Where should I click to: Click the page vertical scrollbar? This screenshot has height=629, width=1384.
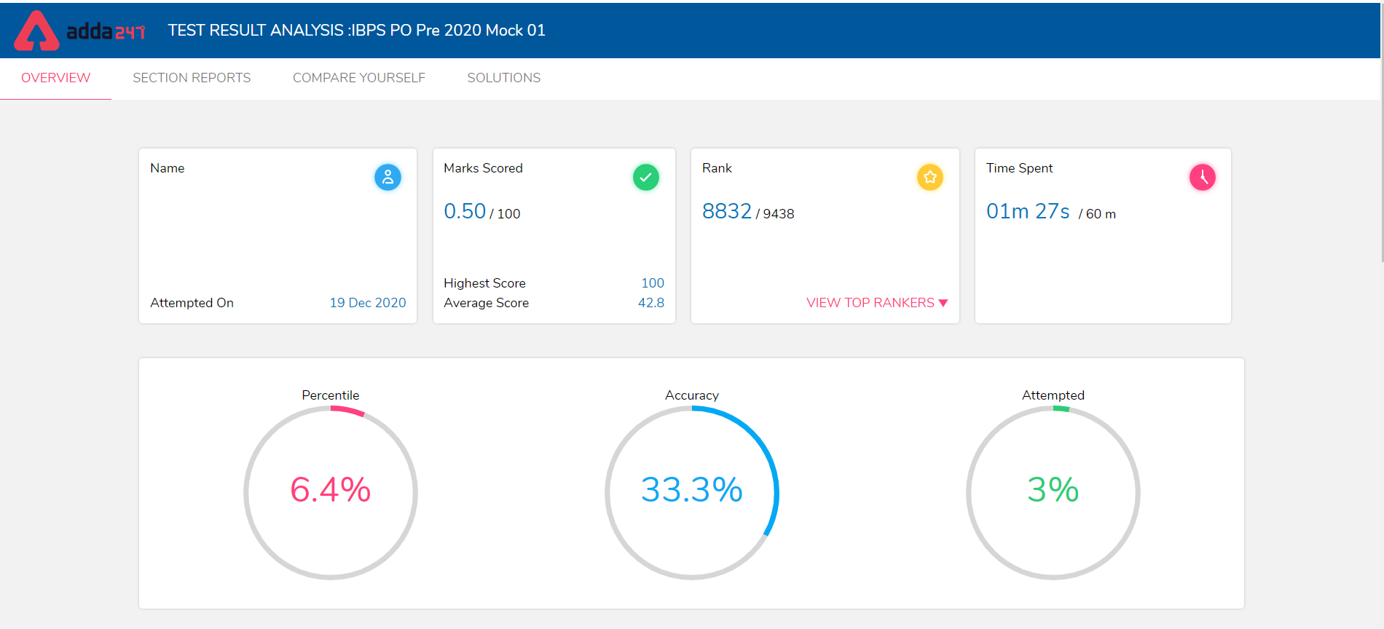1382,131
